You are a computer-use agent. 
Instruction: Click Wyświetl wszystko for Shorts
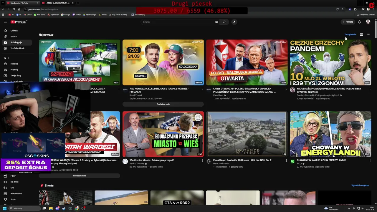coord(360,185)
